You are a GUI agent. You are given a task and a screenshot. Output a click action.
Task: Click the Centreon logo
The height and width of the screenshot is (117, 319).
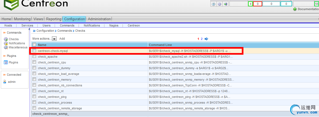(36, 5)
